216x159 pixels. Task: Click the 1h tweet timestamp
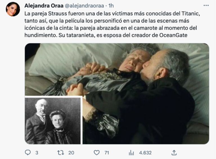pyautogui.click(x=111, y=6)
